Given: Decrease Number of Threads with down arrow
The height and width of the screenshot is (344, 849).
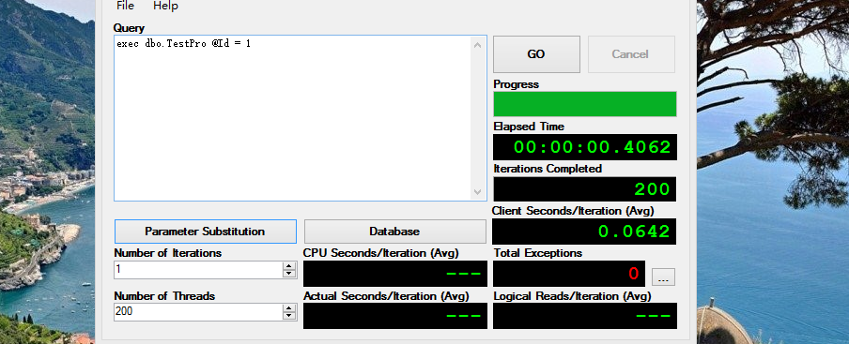Looking at the screenshot, I should coord(289,316).
